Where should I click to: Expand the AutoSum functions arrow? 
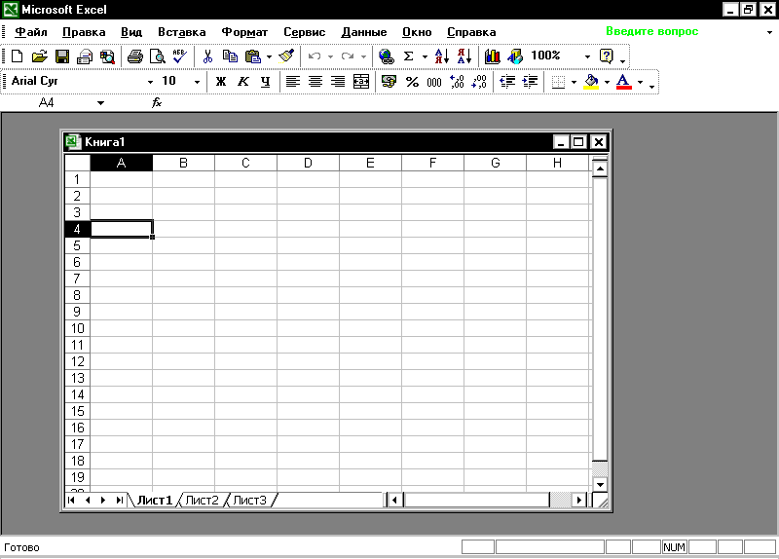pyautogui.click(x=425, y=56)
